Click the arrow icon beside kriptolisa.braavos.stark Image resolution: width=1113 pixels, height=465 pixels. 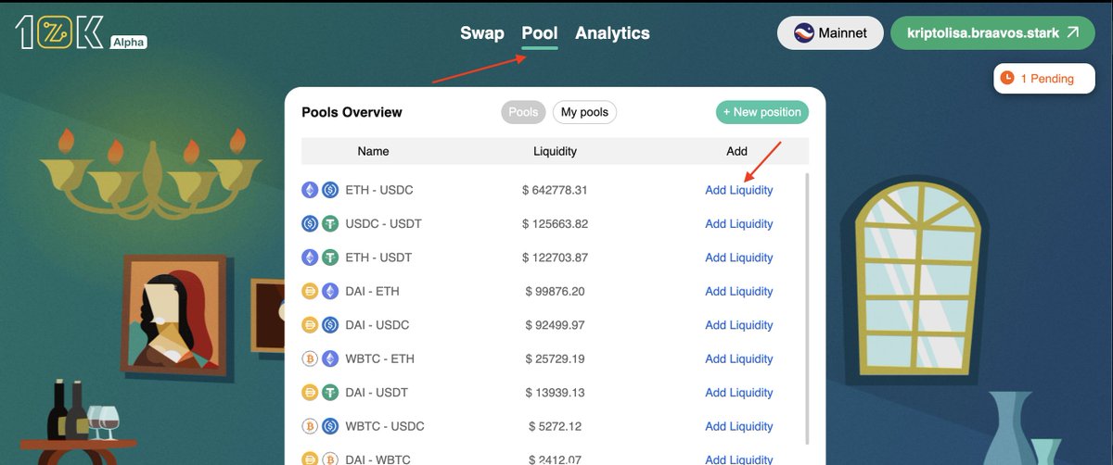click(x=1073, y=32)
